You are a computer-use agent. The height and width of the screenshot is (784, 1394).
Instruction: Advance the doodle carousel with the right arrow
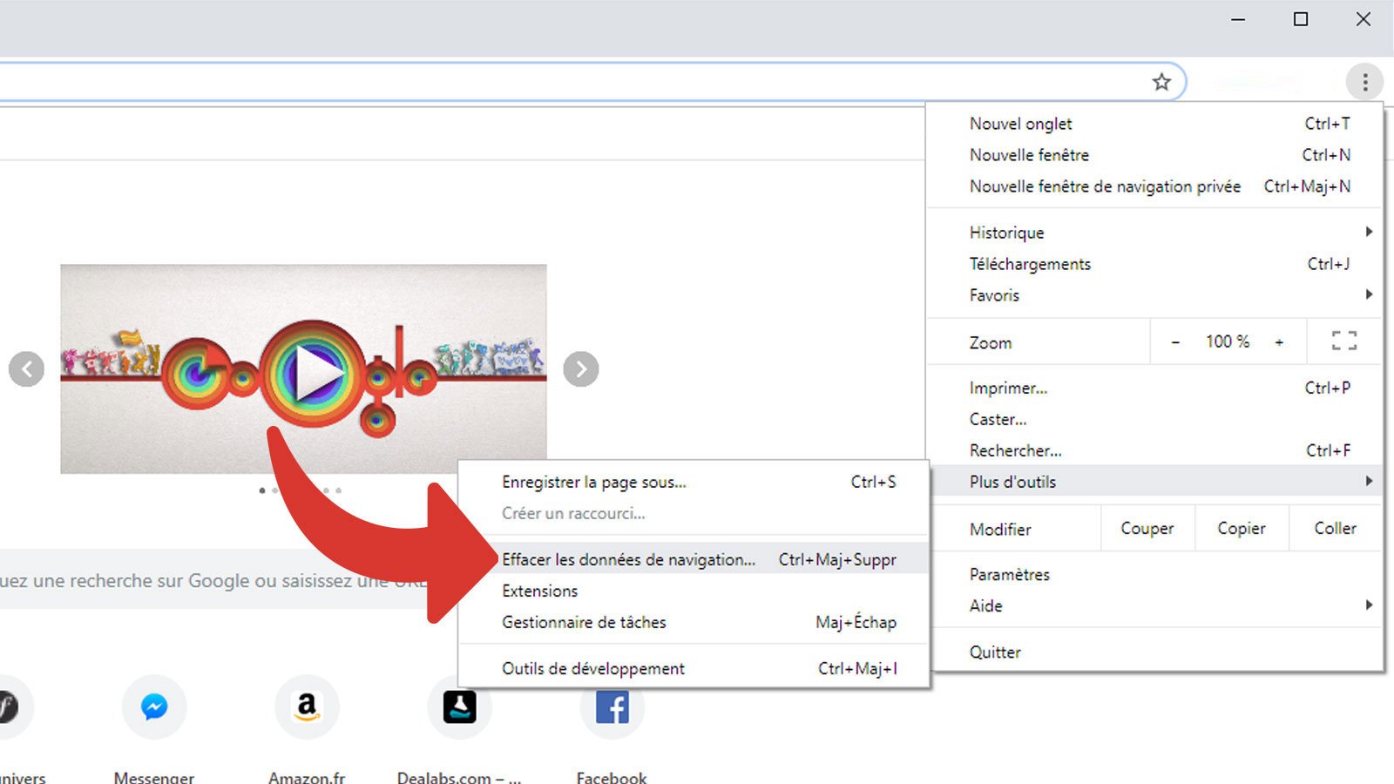click(580, 369)
